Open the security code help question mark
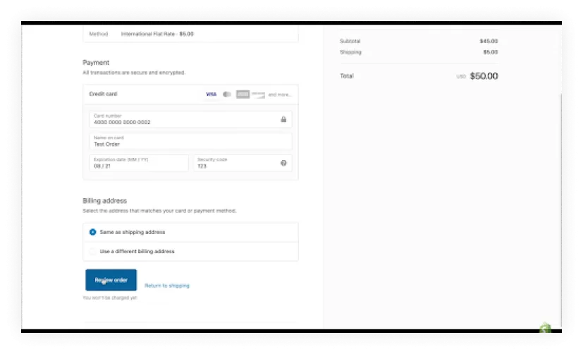The height and width of the screenshot is (354, 583). click(x=283, y=163)
